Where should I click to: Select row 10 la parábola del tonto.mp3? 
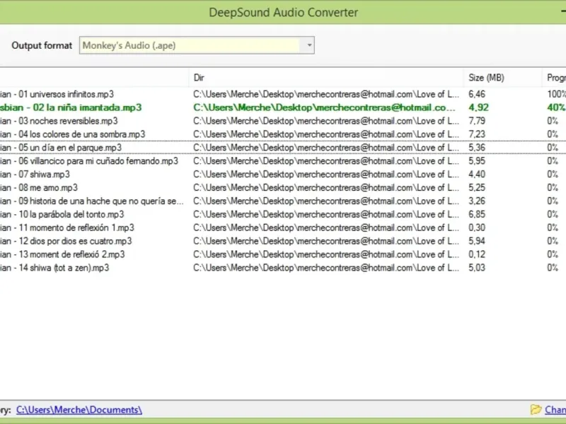(283, 214)
